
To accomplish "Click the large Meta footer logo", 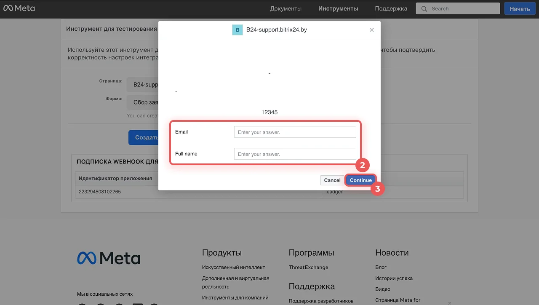I will 109,258.
